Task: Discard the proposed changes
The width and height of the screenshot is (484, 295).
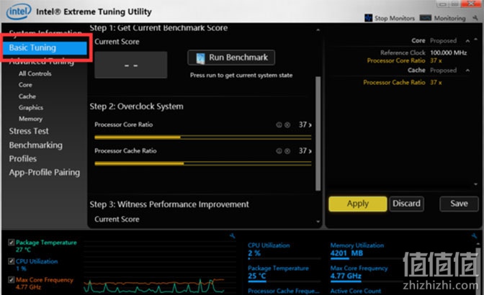Action: point(406,204)
